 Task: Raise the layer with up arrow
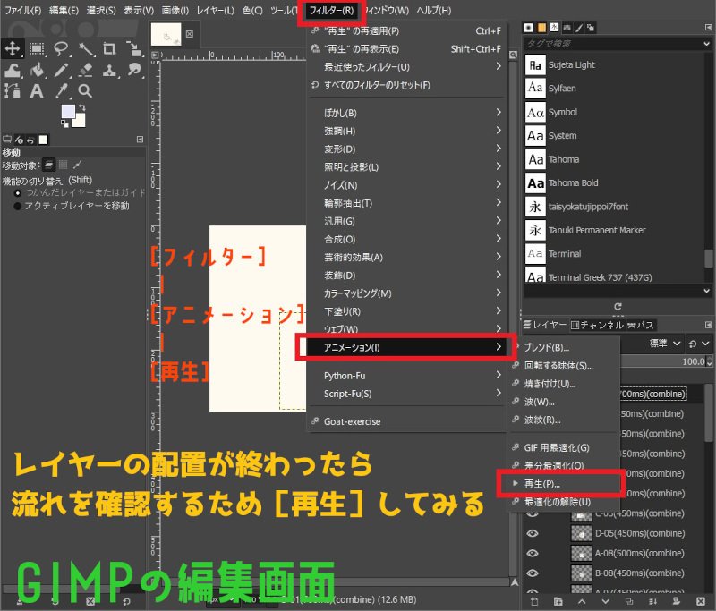click(x=581, y=601)
